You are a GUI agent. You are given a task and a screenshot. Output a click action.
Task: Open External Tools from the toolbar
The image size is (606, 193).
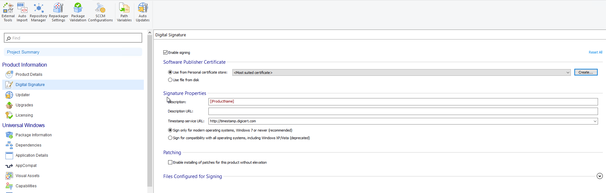pos(8,12)
